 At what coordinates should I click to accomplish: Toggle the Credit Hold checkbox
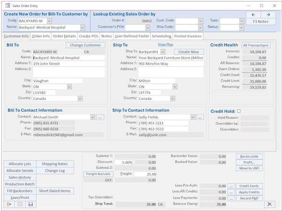pos(239,111)
